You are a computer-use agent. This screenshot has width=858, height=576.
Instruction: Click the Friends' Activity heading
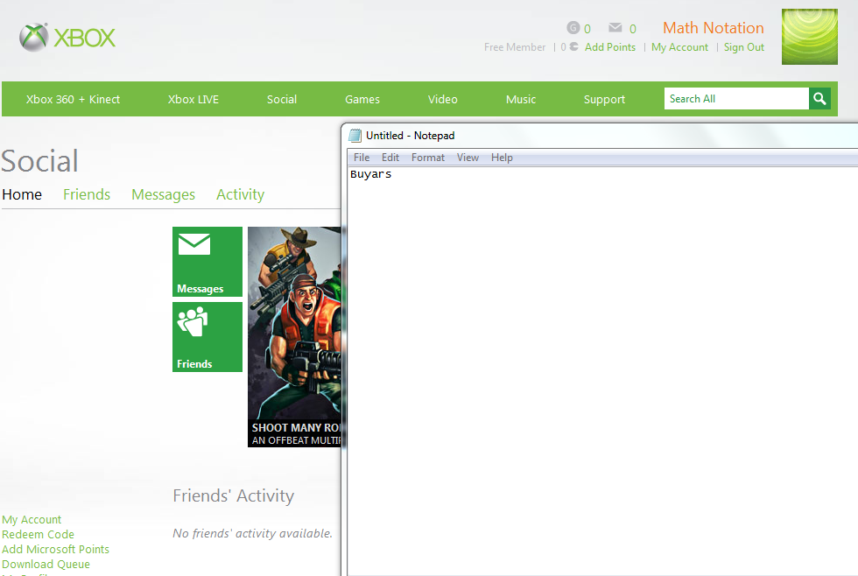pyautogui.click(x=234, y=495)
